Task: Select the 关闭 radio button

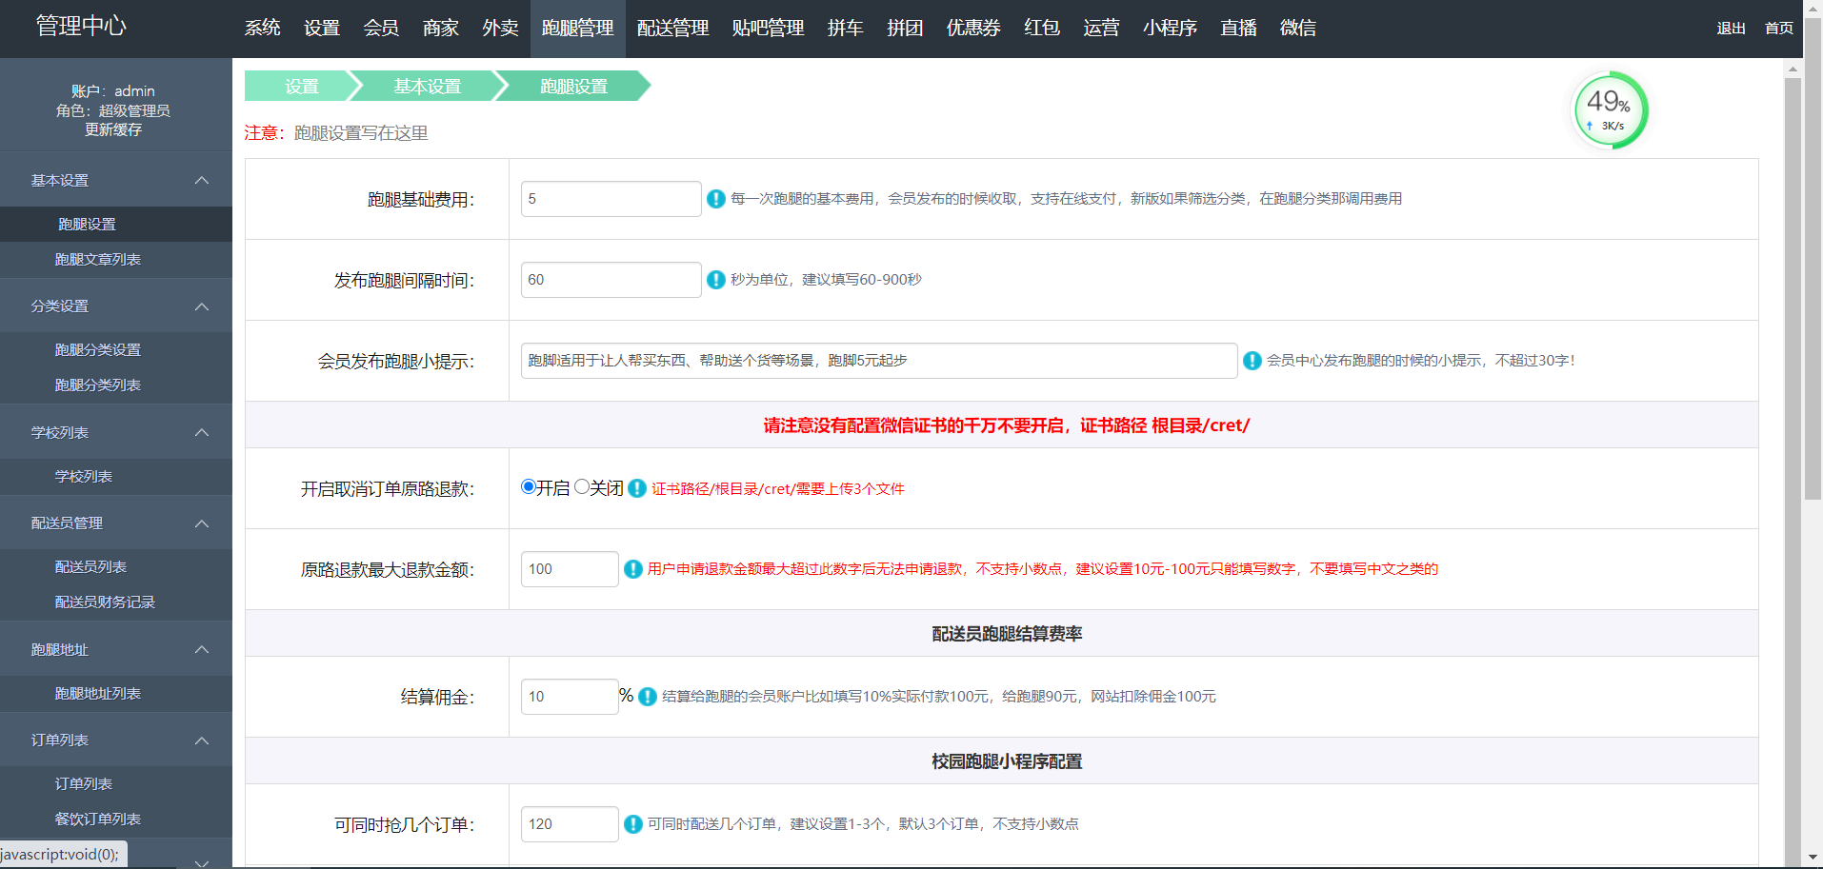Action: point(582,486)
